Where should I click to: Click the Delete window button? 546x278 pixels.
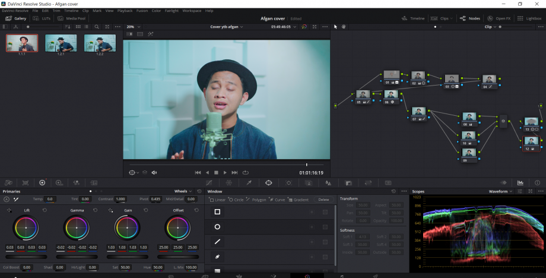click(x=323, y=200)
